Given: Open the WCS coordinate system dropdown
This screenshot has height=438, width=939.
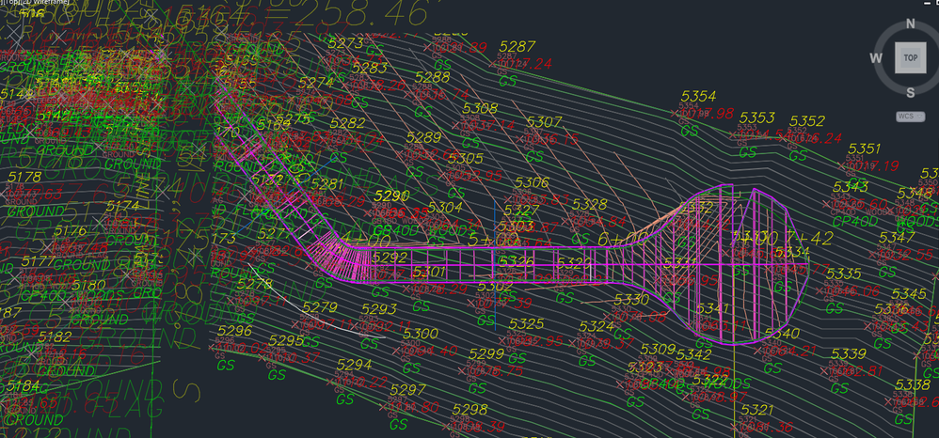Looking at the screenshot, I should [x=910, y=117].
